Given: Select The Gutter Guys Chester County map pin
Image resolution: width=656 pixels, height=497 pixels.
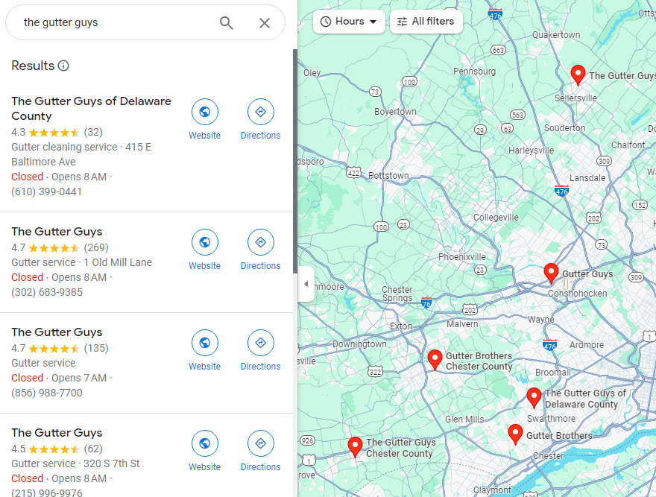Looking at the screenshot, I should pyautogui.click(x=355, y=446).
